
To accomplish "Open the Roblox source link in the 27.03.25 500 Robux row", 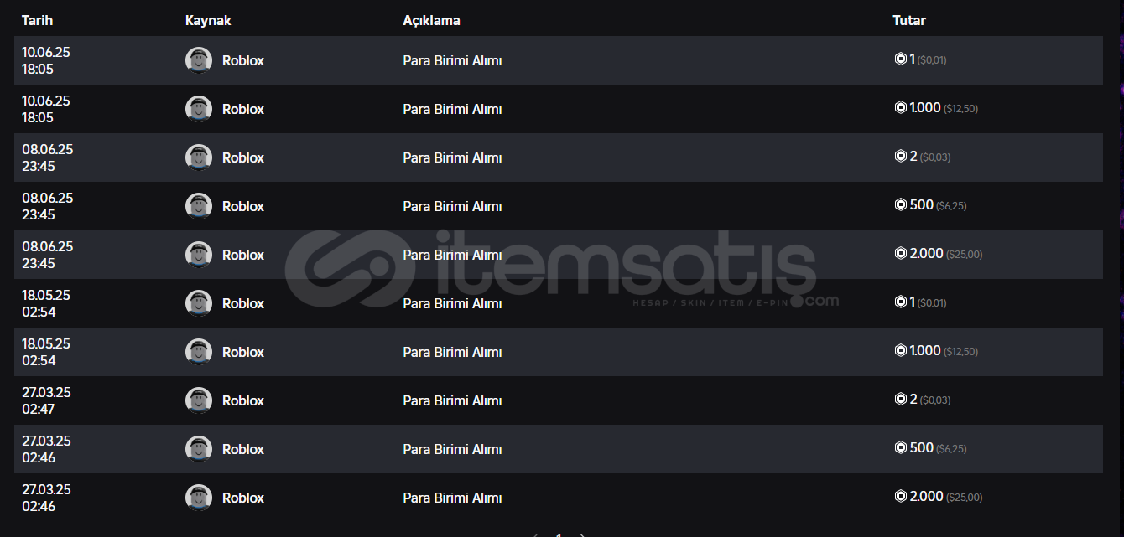I will pos(242,449).
